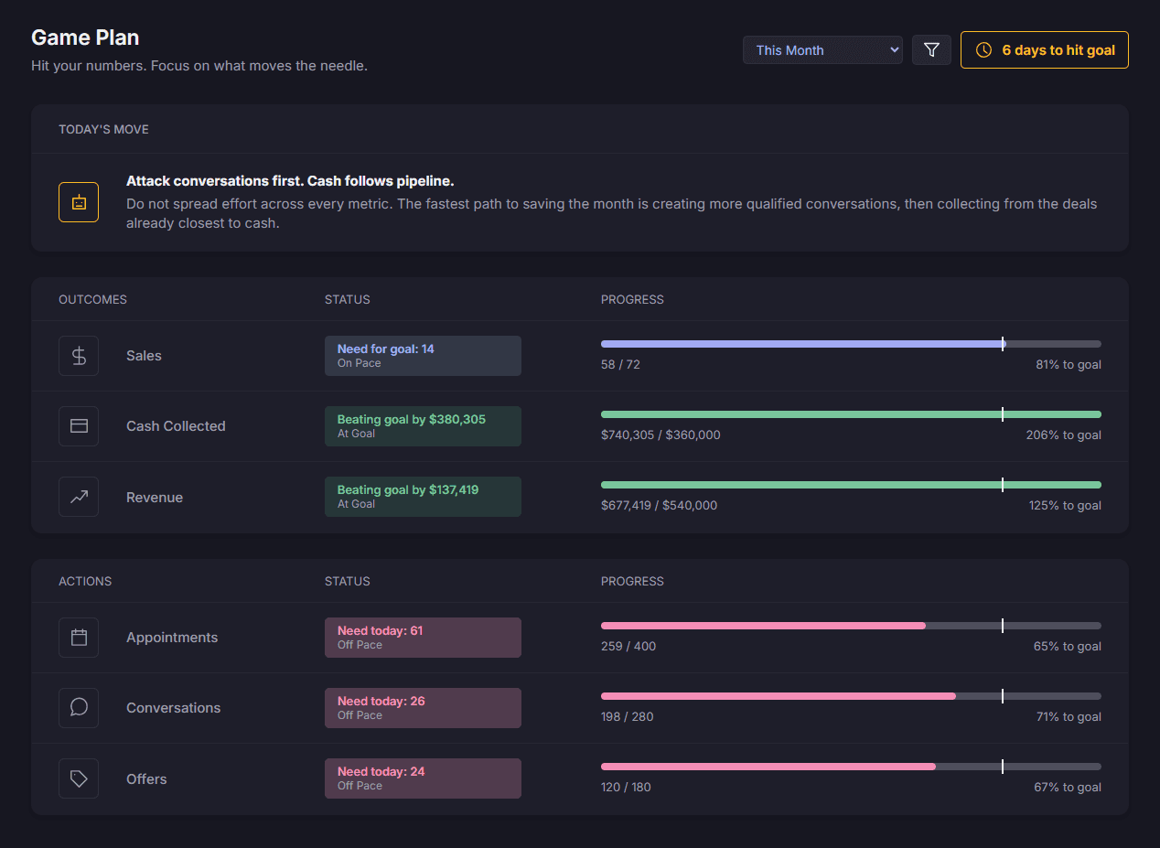
Task: Click the '198 / 280' conversations count
Action: tap(628, 717)
